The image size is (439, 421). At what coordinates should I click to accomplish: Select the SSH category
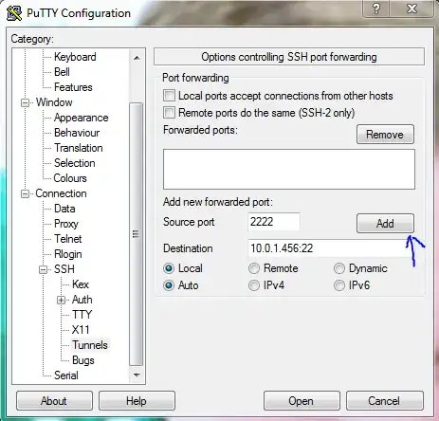[64, 269]
